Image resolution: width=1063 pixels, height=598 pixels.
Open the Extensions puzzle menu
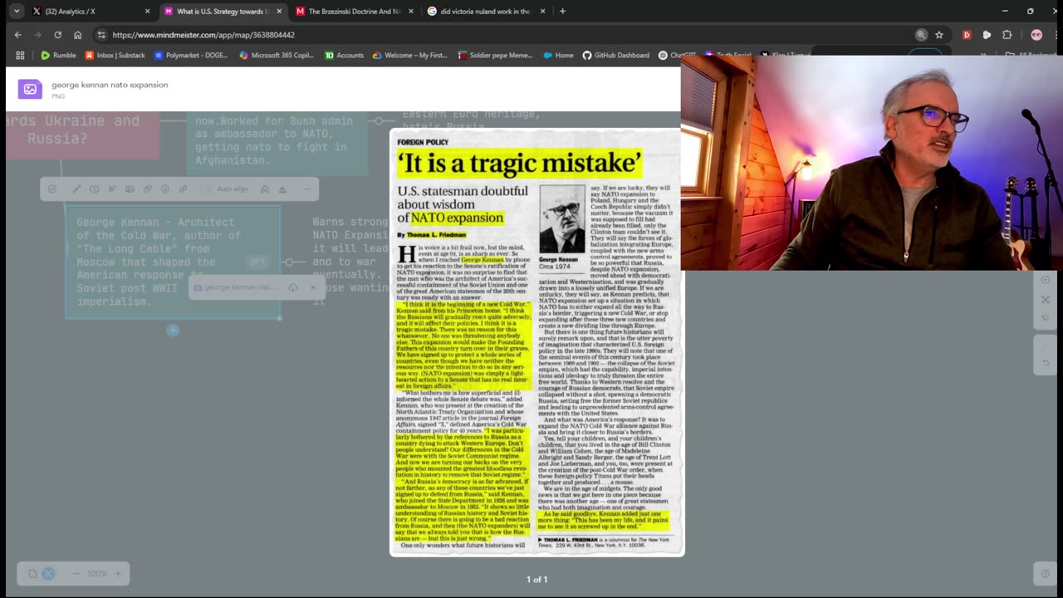pyautogui.click(x=1007, y=35)
